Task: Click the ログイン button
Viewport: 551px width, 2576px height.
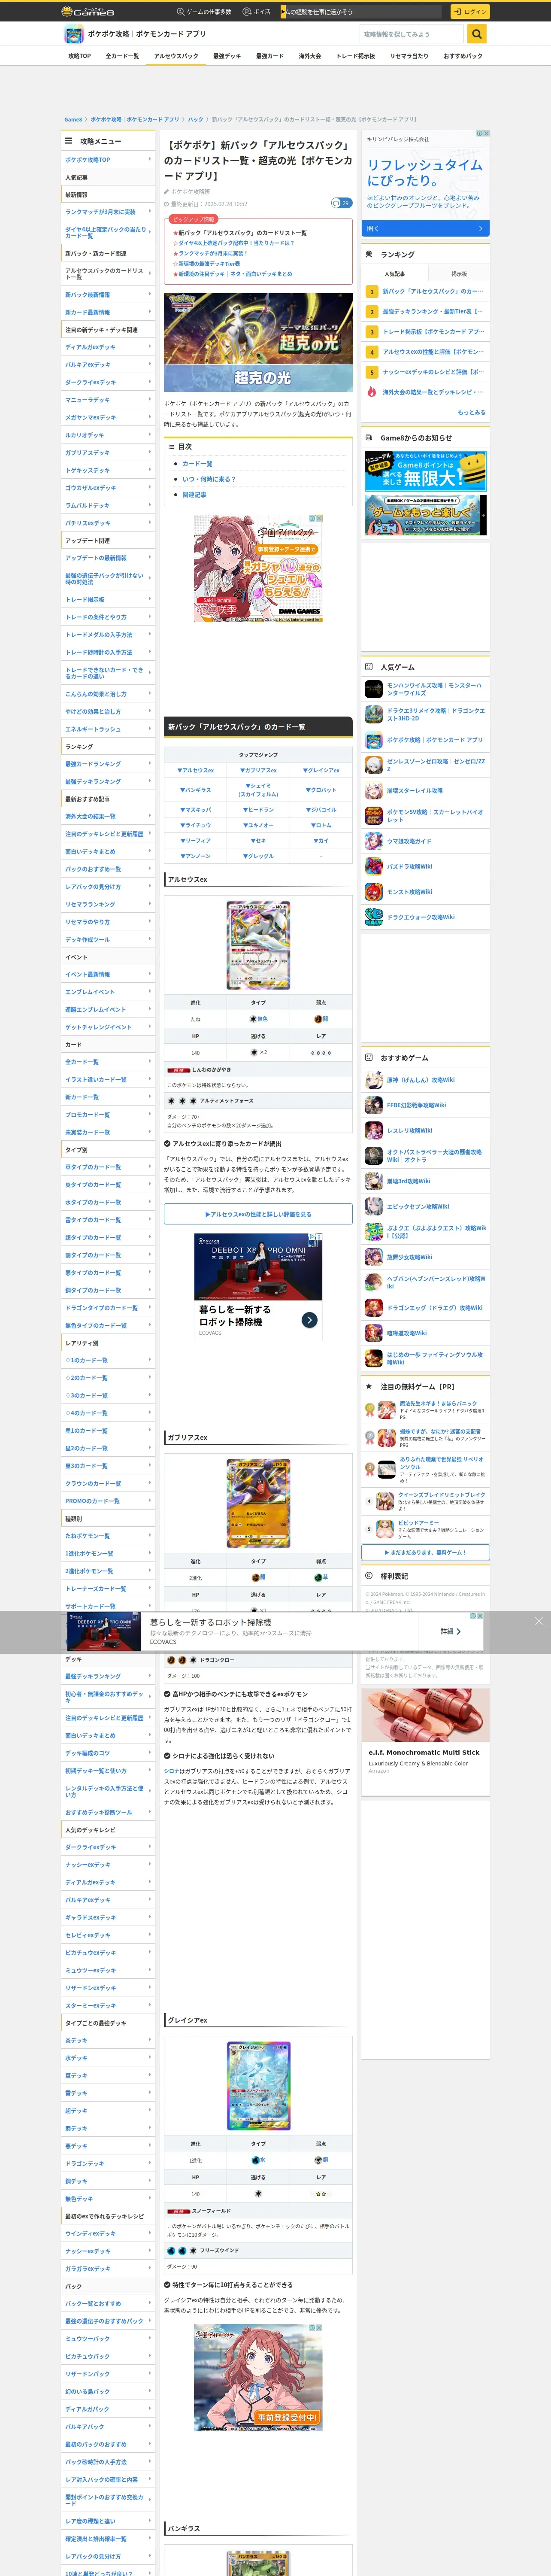Action: (x=469, y=12)
